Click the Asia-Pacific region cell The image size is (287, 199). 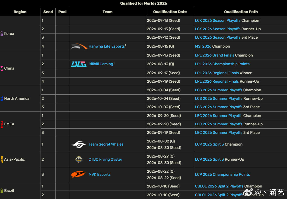(x=20, y=159)
